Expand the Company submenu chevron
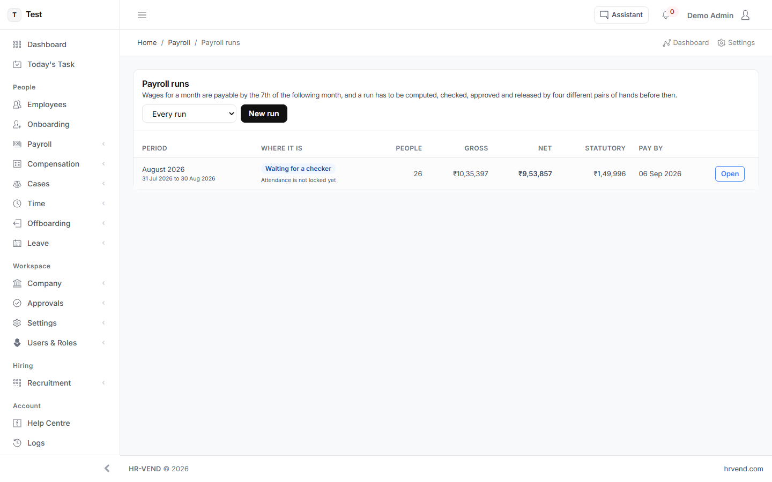The width and height of the screenshot is (772, 482). point(103,283)
